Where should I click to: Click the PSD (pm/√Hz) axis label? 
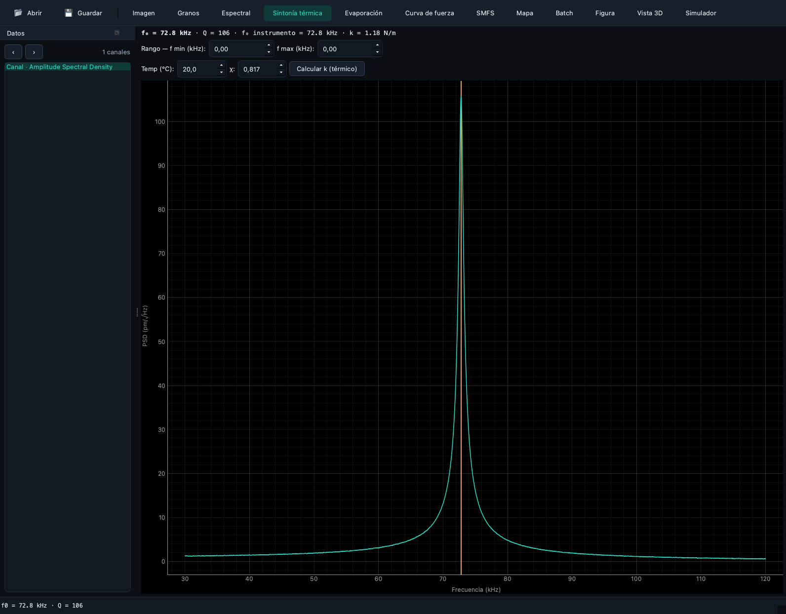145,326
